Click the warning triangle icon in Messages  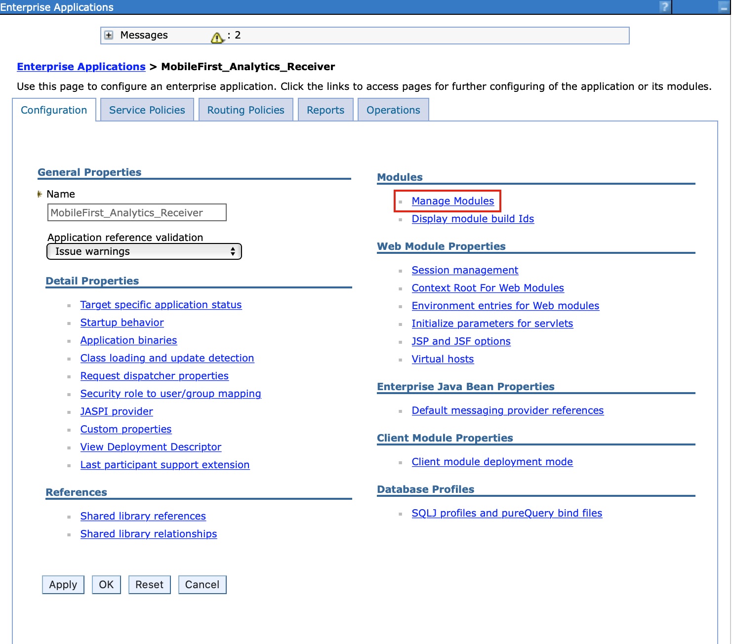pos(217,37)
